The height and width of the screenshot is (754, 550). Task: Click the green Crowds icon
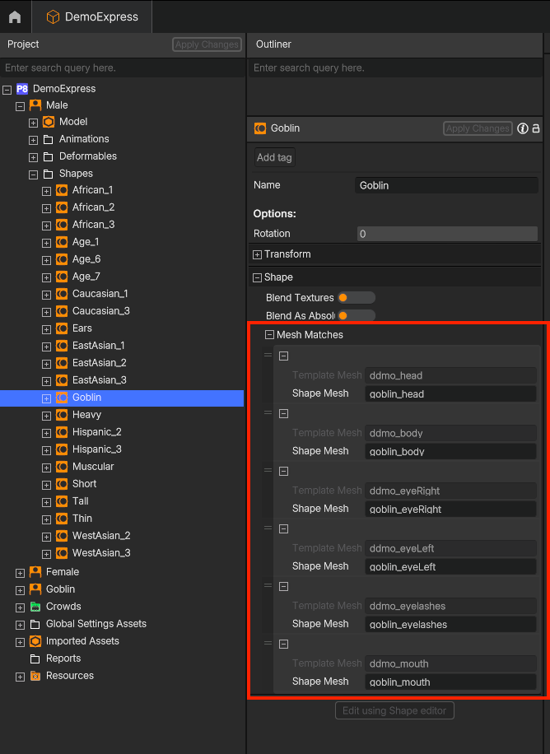tap(35, 607)
